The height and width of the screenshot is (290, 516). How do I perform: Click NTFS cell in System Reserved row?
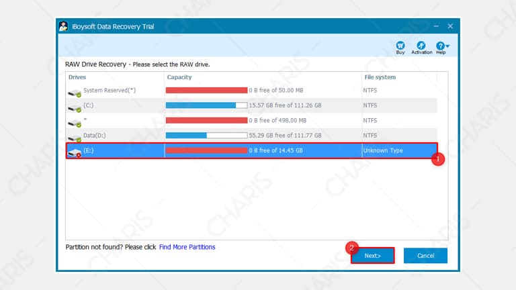pyautogui.click(x=370, y=90)
